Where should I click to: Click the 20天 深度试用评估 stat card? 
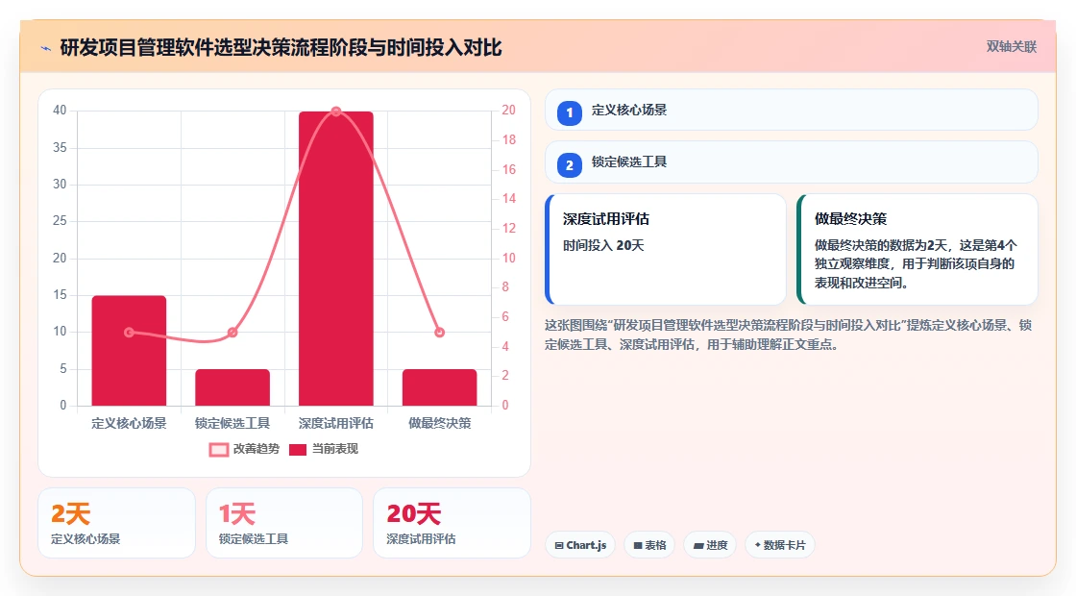click(x=452, y=523)
